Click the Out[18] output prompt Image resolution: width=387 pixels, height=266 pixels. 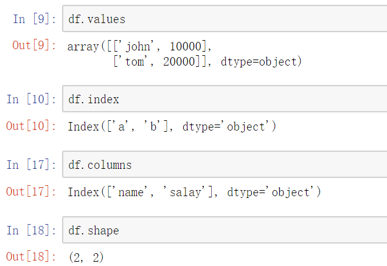[x=30, y=257]
